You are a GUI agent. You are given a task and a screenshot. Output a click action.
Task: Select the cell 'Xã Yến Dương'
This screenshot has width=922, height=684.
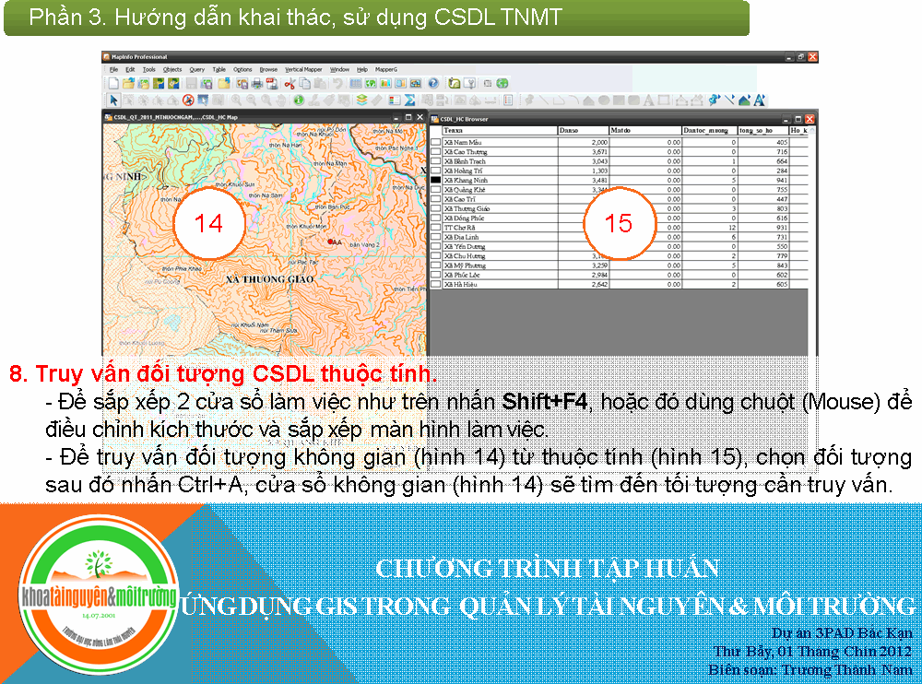[x=499, y=246]
